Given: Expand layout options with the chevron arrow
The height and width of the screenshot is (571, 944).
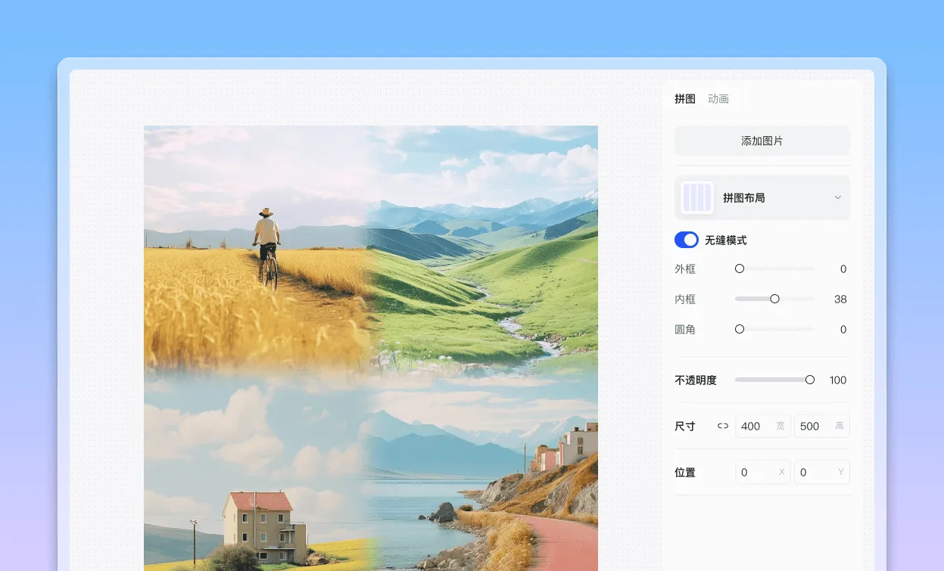Looking at the screenshot, I should pyautogui.click(x=838, y=197).
